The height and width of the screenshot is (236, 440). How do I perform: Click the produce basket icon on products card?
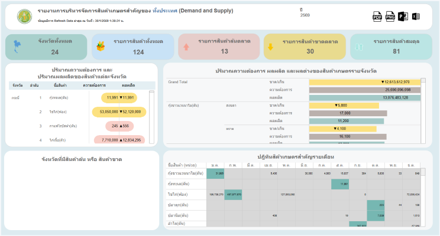pyautogui.click(x=101, y=47)
